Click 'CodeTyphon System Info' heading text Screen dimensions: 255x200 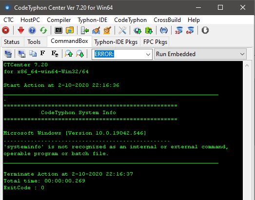pyautogui.click(x=78, y=113)
